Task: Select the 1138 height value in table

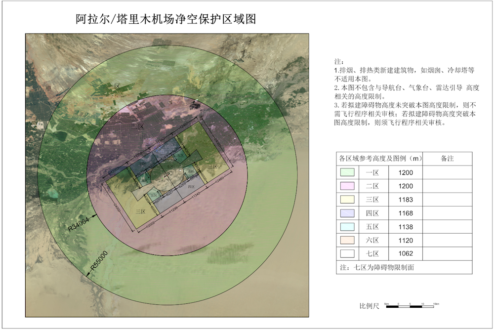Action: pyautogui.click(x=404, y=227)
